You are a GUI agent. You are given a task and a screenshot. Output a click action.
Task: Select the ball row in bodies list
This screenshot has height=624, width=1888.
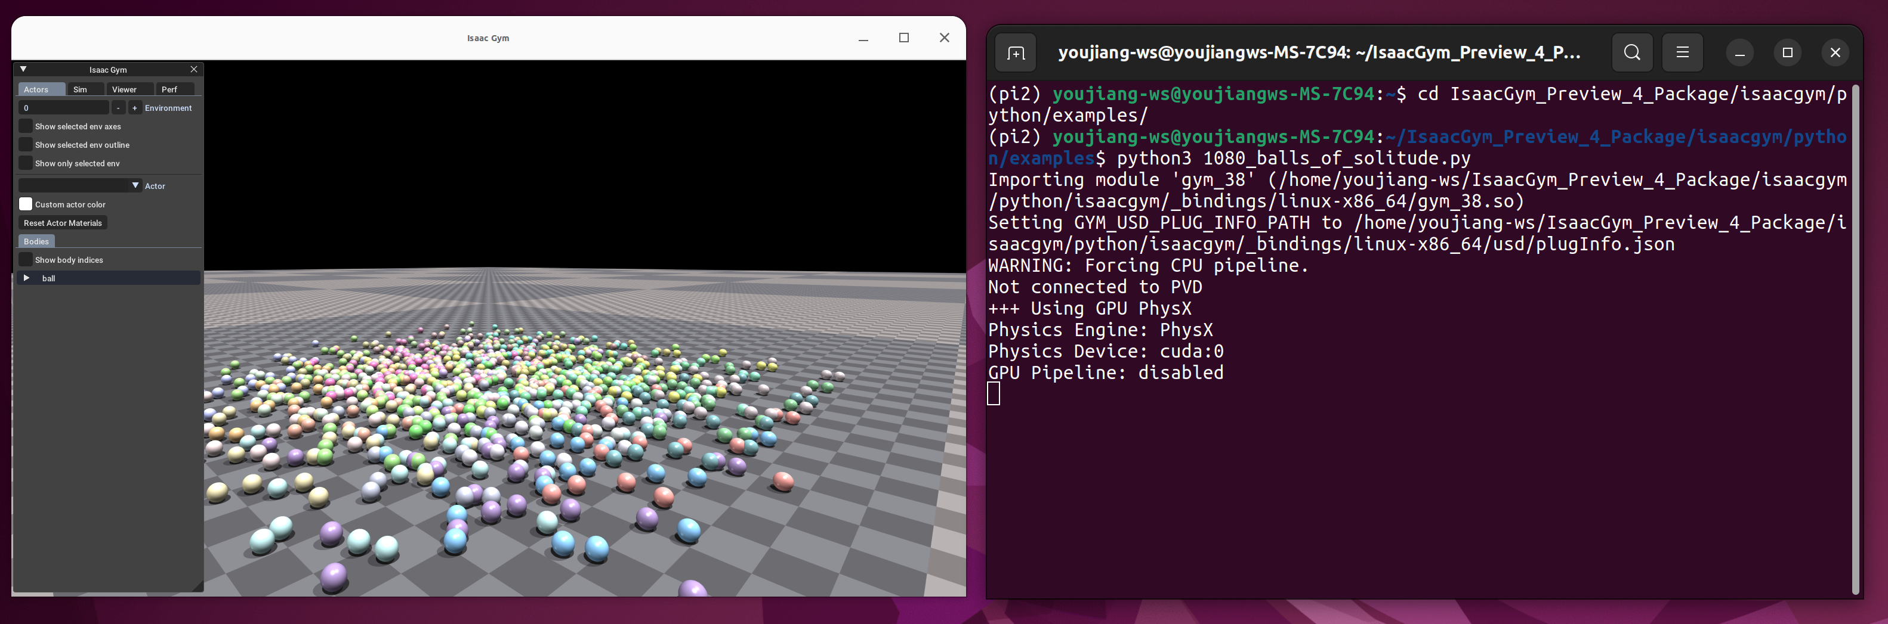coord(109,278)
